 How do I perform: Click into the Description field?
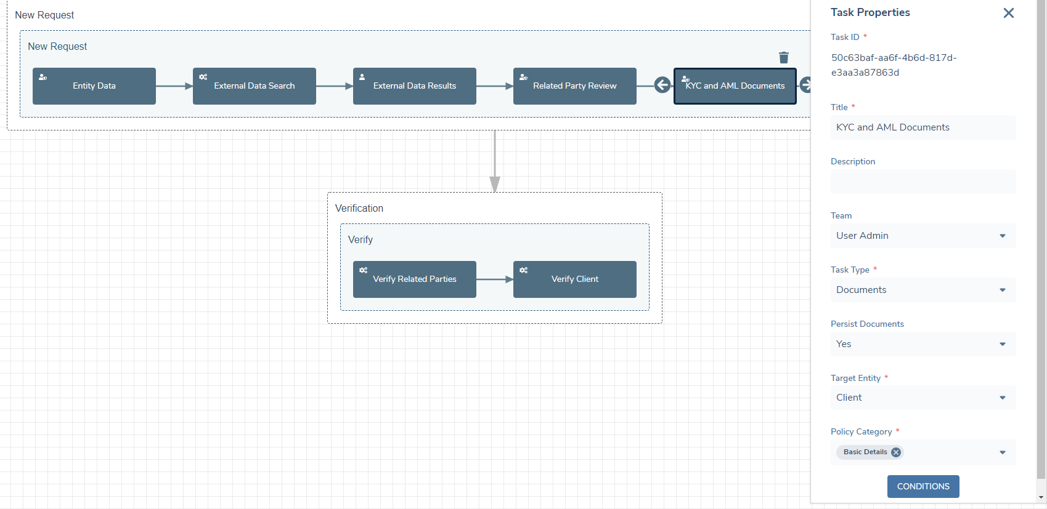click(x=923, y=182)
